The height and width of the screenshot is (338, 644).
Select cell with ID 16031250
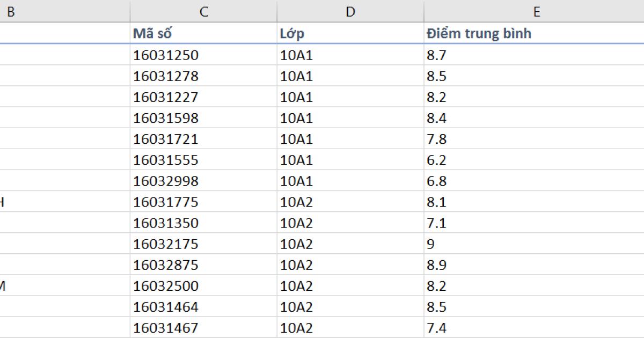(203, 55)
